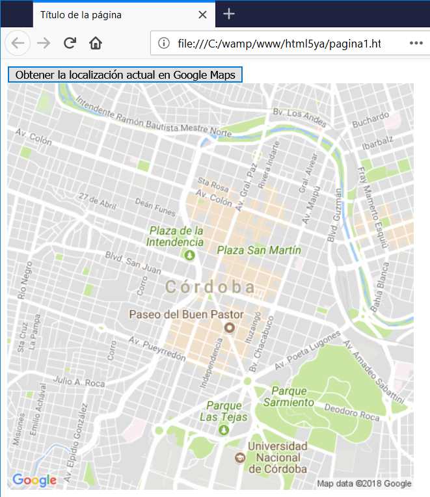Click the Sta Rosa street label
The image size is (430, 497).
(213, 185)
